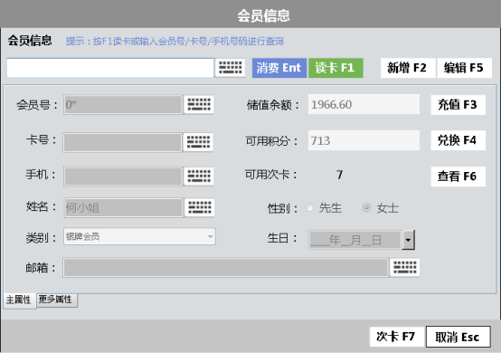This screenshot has height=353, width=501.
Task: Open keyboard icon beside 卡号 field
Action: point(198,141)
